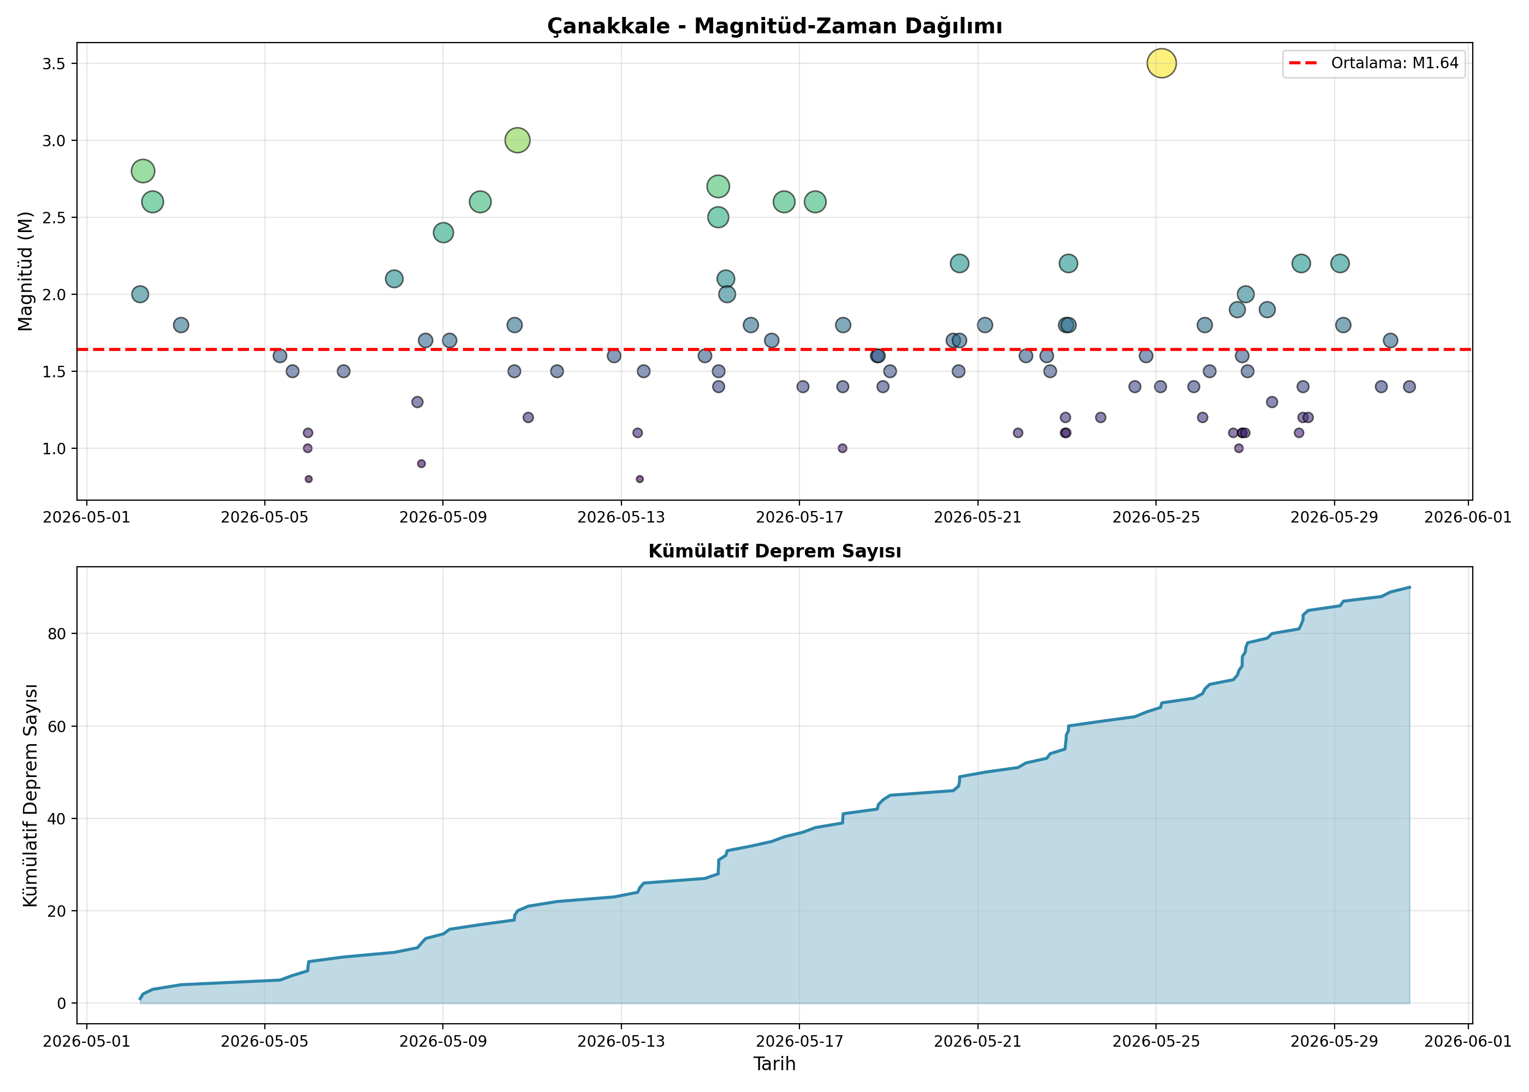Viewport: 1529px width, 1092px height.
Task: Select the 2.0 tick on the magnitude axis
Action: coord(54,294)
